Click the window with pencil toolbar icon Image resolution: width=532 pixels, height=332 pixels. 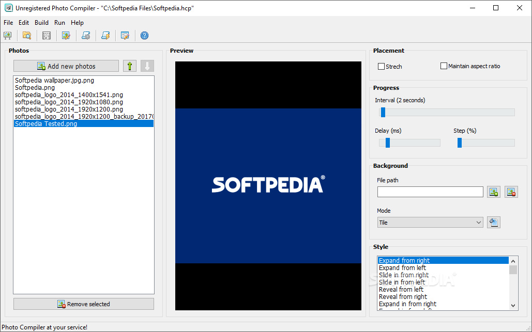pos(125,35)
